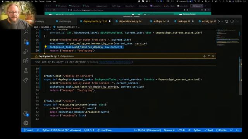The width and height of the screenshot is (248, 139).
Task: Click deployments.py title in problems peek
Action: [x=47, y=56]
